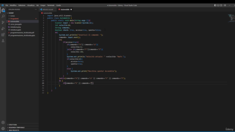Viewport: 235px width, 132px height.
Task: Open the Visualizza menu
Action: (31, 5)
